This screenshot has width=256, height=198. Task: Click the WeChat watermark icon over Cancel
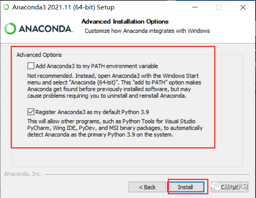coord(215,187)
